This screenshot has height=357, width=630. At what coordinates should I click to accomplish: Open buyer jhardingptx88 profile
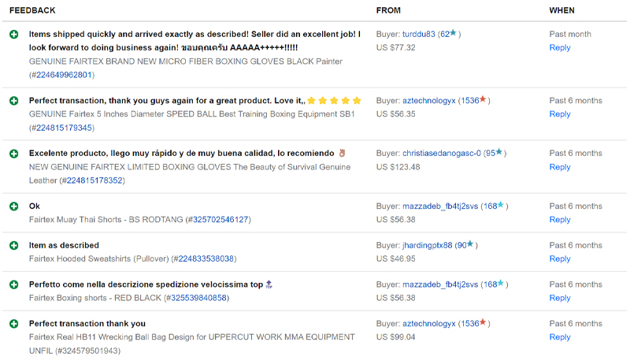click(x=427, y=246)
